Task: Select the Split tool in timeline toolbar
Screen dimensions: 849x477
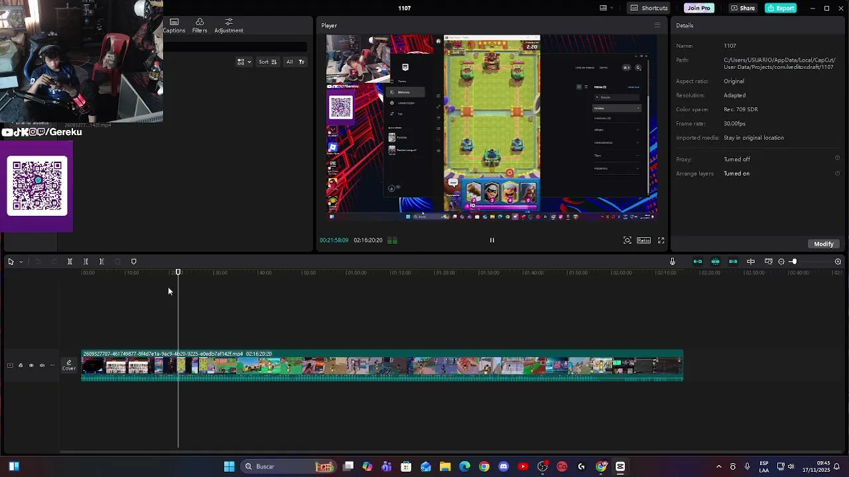Action: (70, 262)
